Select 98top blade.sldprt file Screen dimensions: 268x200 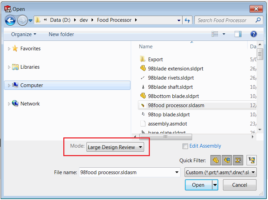click(169, 115)
